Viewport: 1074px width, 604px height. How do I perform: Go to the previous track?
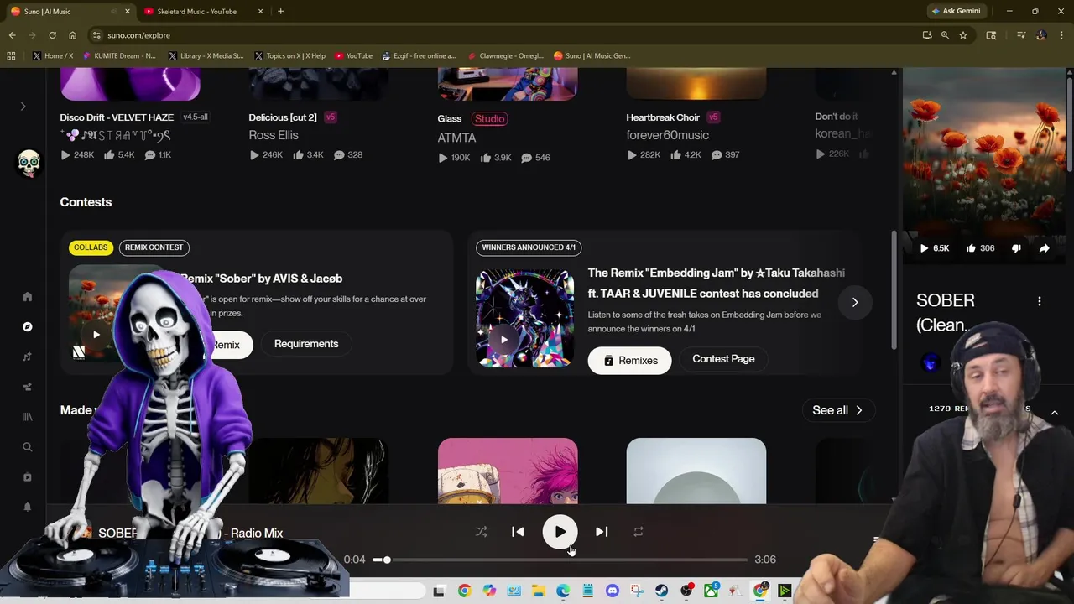coord(518,532)
